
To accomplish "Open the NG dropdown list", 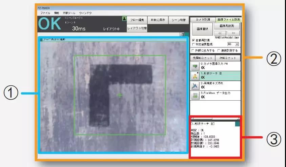I will point(237,44).
